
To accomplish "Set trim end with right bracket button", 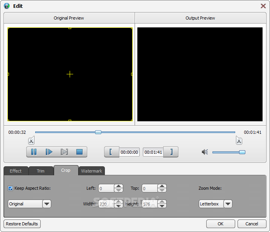I will pos(171,152).
